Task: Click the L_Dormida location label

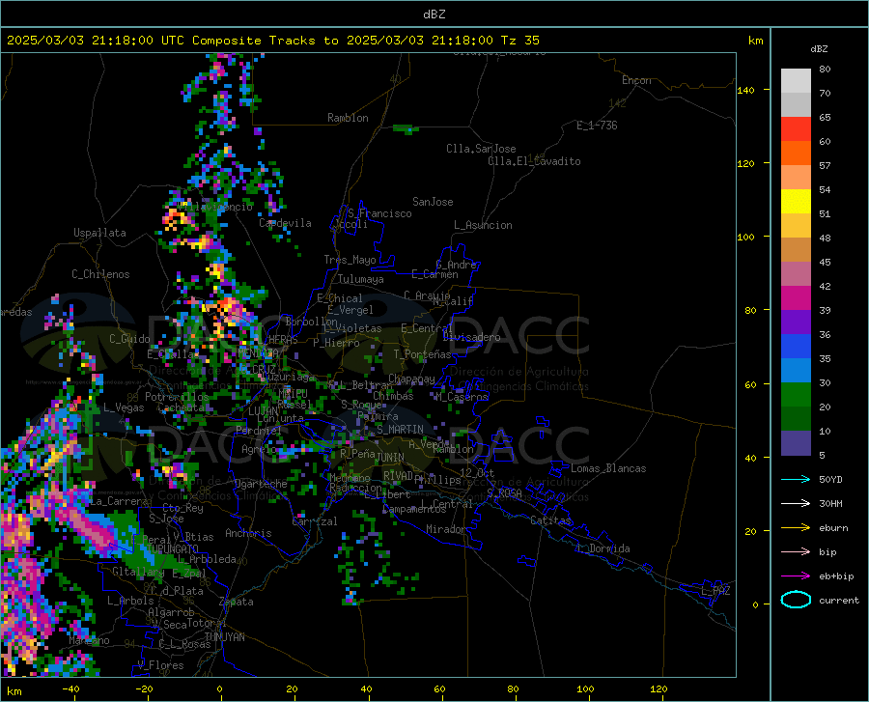Action: [x=603, y=548]
